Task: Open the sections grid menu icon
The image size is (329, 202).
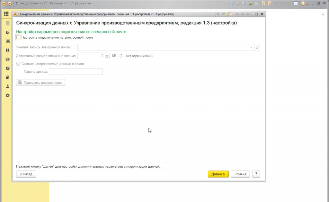Action: point(6,14)
